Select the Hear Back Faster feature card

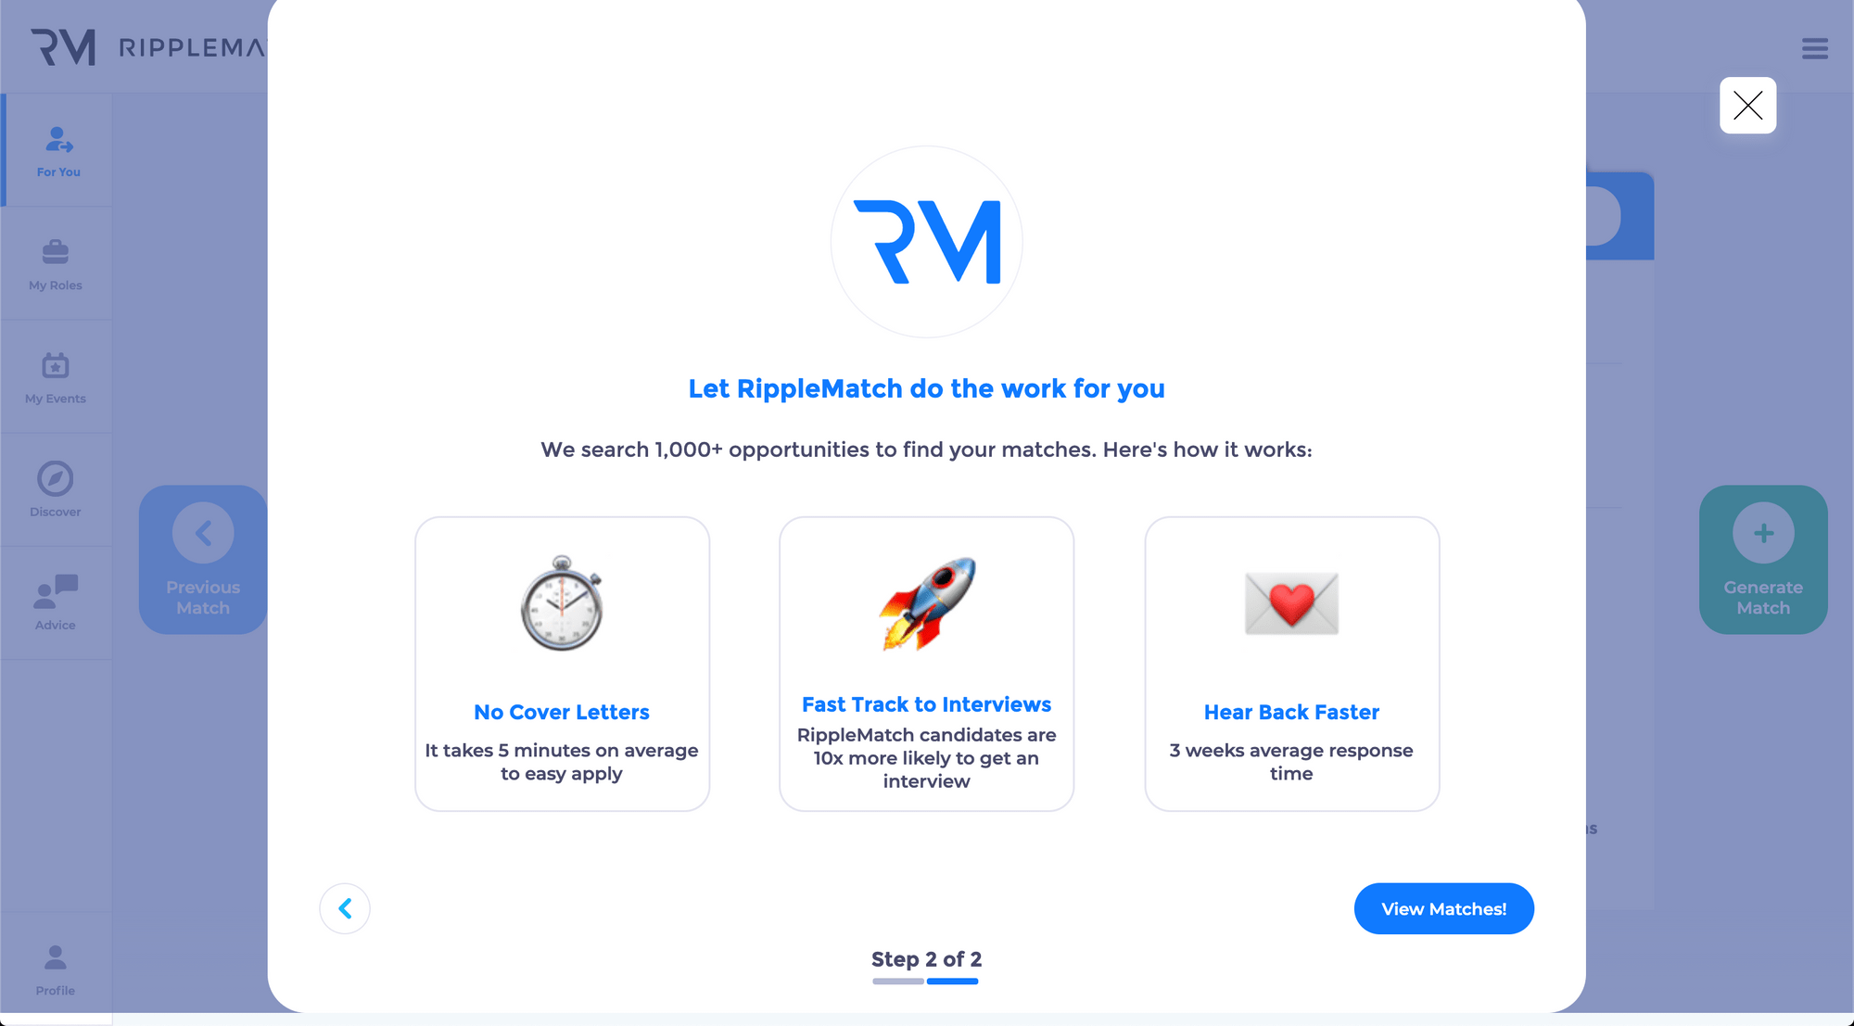click(1291, 664)
